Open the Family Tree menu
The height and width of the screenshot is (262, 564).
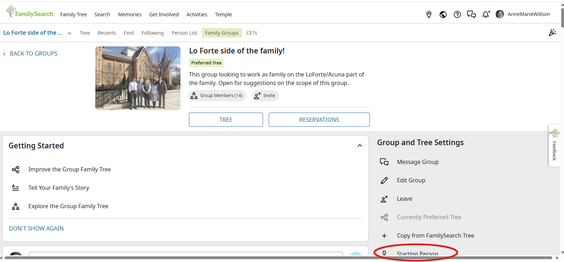[x=73, y=15]
